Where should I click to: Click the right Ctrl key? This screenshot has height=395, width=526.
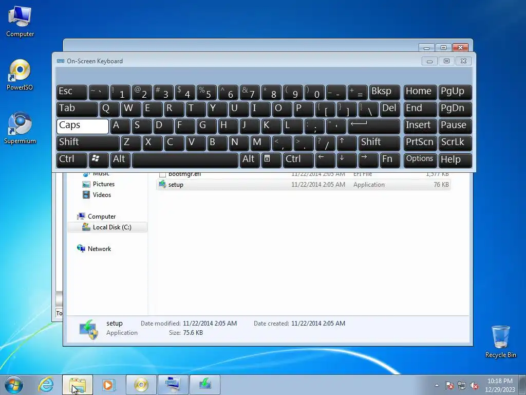(x=298, y=160)
